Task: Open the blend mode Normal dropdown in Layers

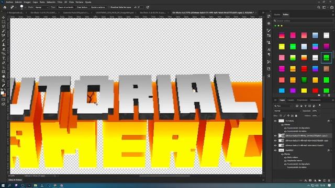Action: pyautogui.click(x=287, y=111)
